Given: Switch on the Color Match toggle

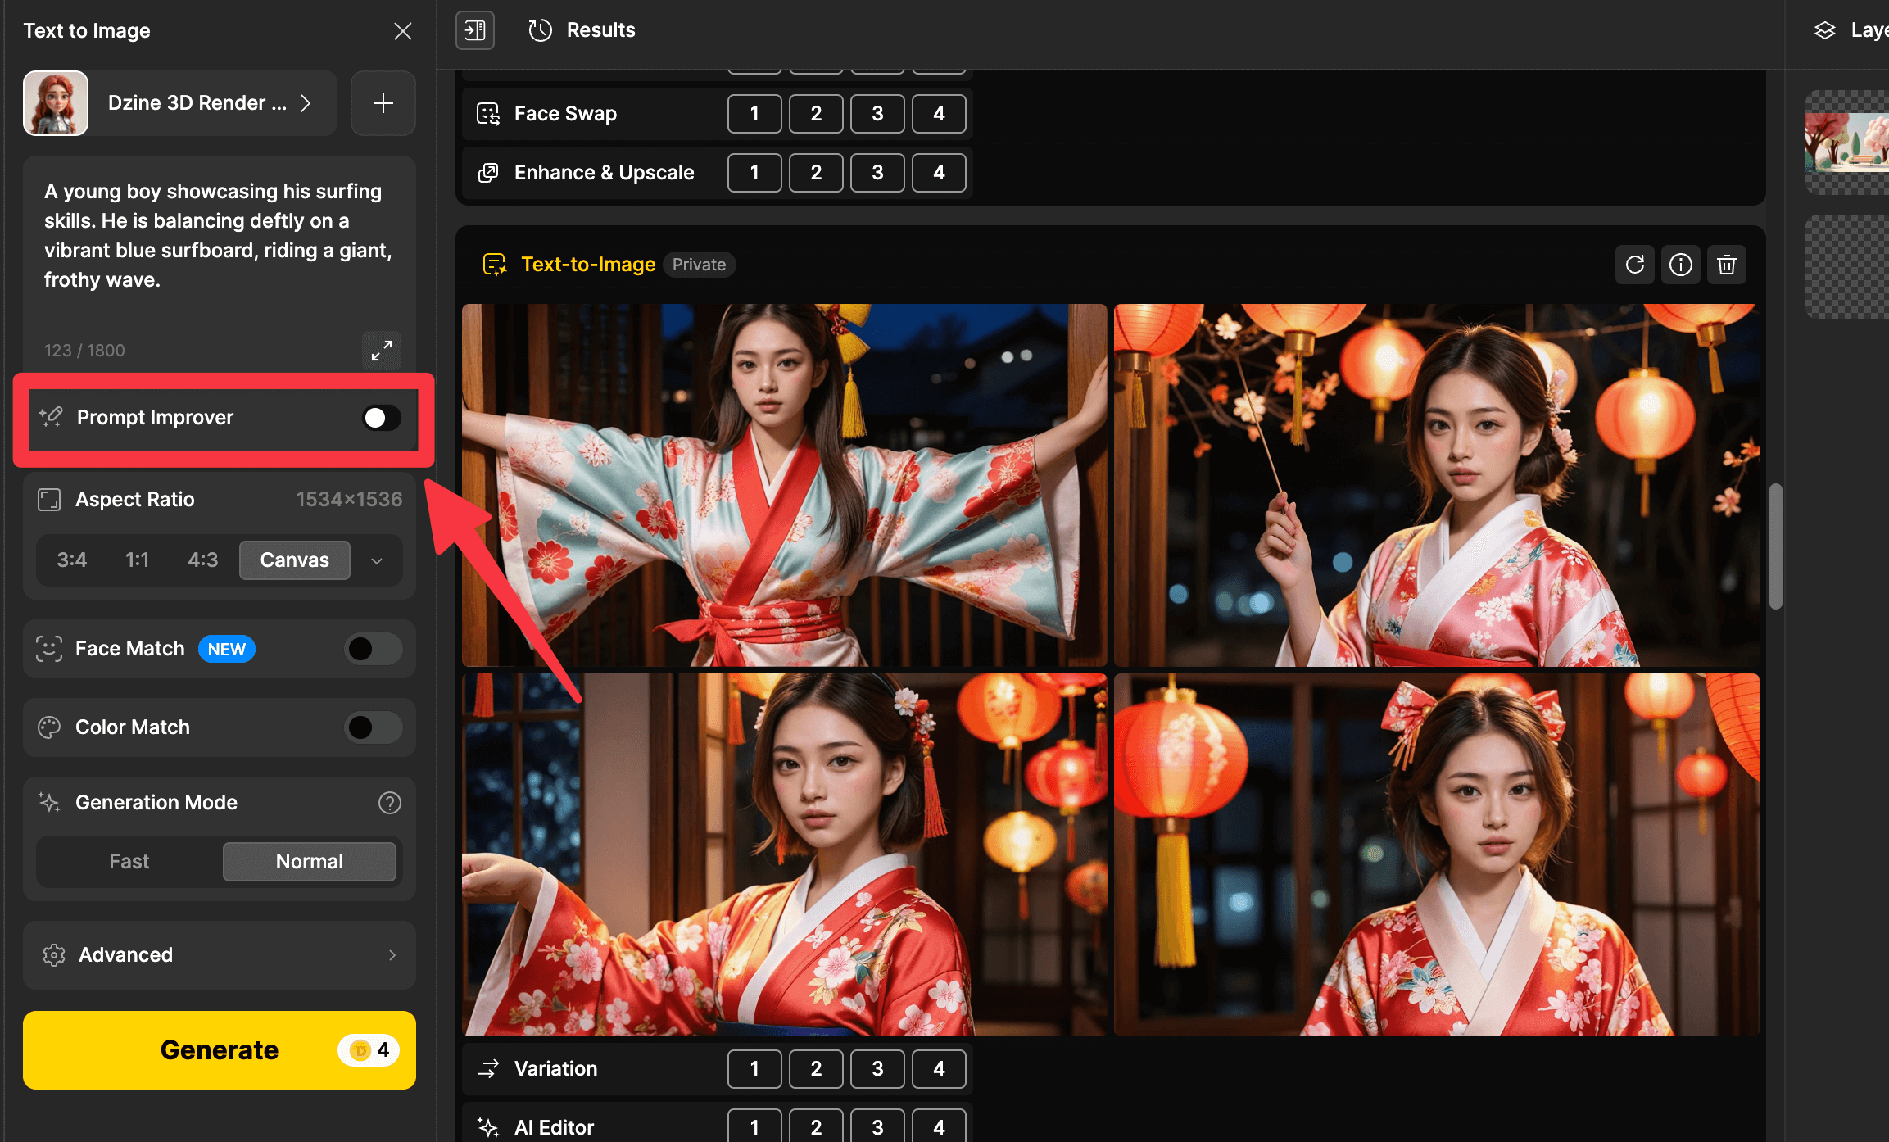Looking at the screenshot, I should click(x=373, y=727).
